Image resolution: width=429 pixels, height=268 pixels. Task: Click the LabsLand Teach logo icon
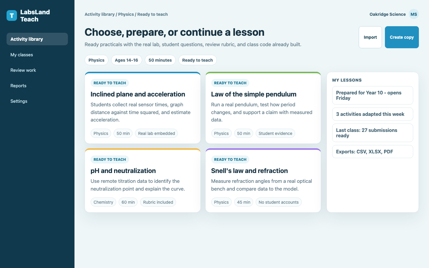click(12, 15)
